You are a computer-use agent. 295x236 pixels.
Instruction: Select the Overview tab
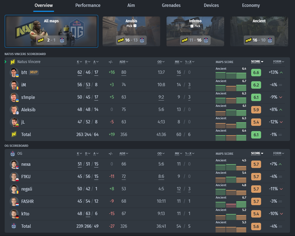[x=44, y=6]
